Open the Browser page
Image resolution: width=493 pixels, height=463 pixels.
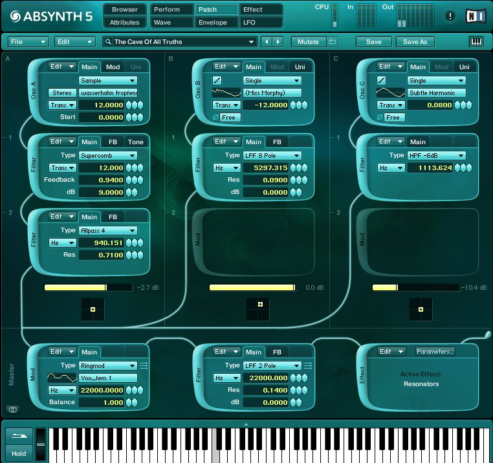[124, 10]
